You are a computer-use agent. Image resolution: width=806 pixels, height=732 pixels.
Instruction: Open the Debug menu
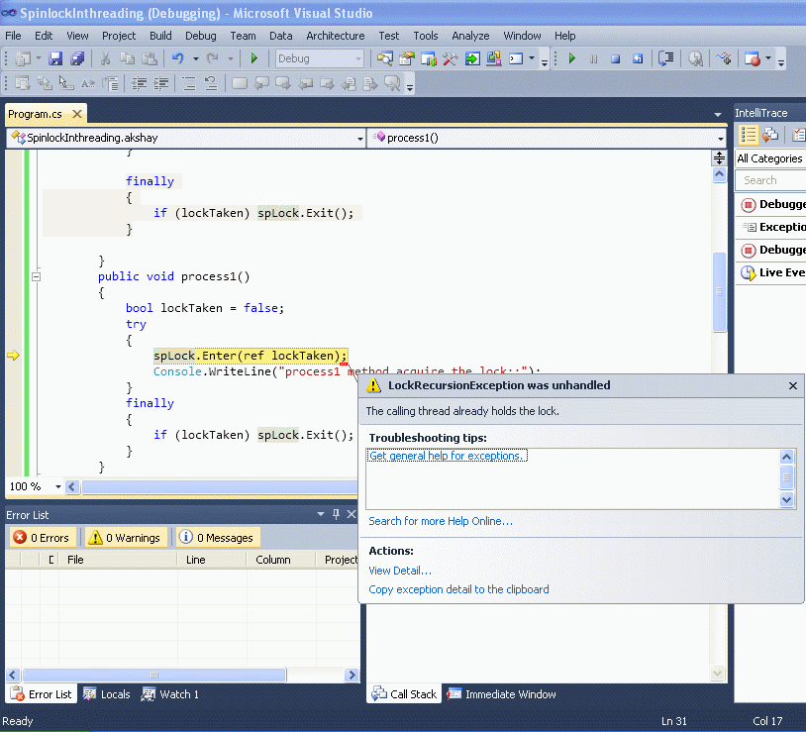201,36
